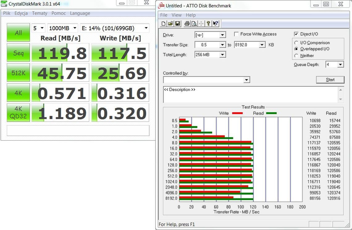Open the Help menu in ATTO
The width and height of the screenshot is (352, 230).
coord(191,15)
